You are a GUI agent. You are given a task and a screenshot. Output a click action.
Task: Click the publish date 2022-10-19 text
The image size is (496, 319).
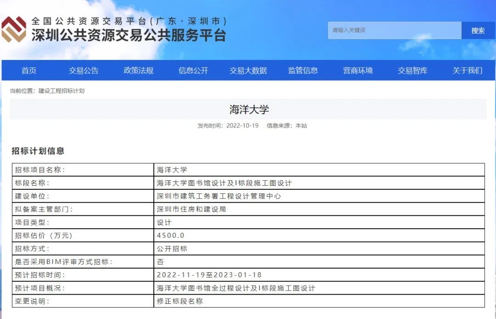(x=242, y=126)
